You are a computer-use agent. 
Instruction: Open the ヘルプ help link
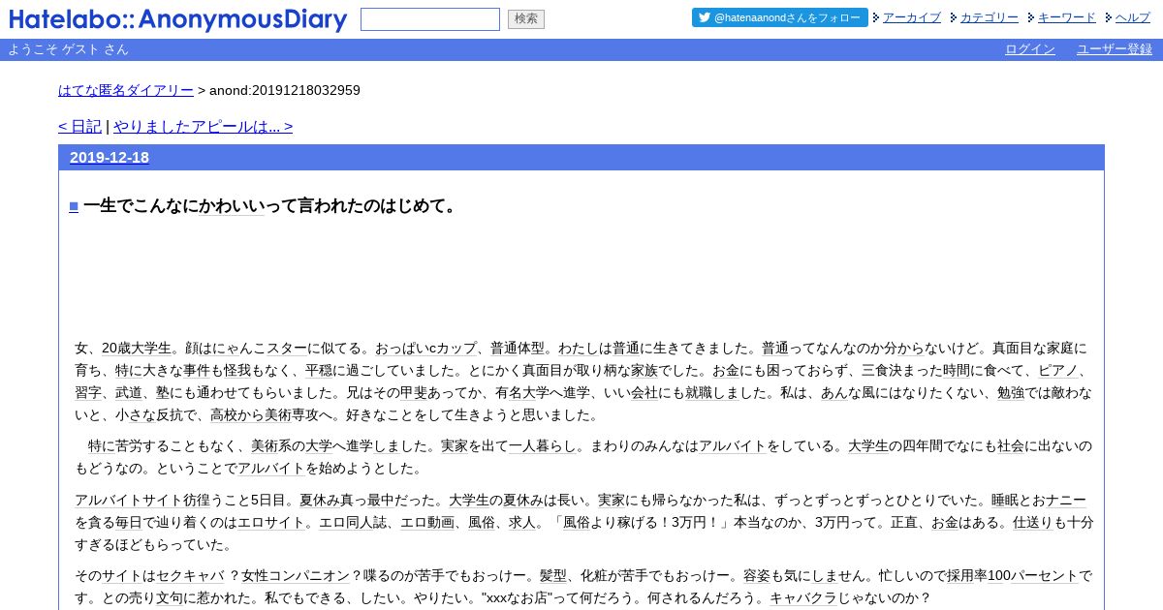[x=1133, y=17]
